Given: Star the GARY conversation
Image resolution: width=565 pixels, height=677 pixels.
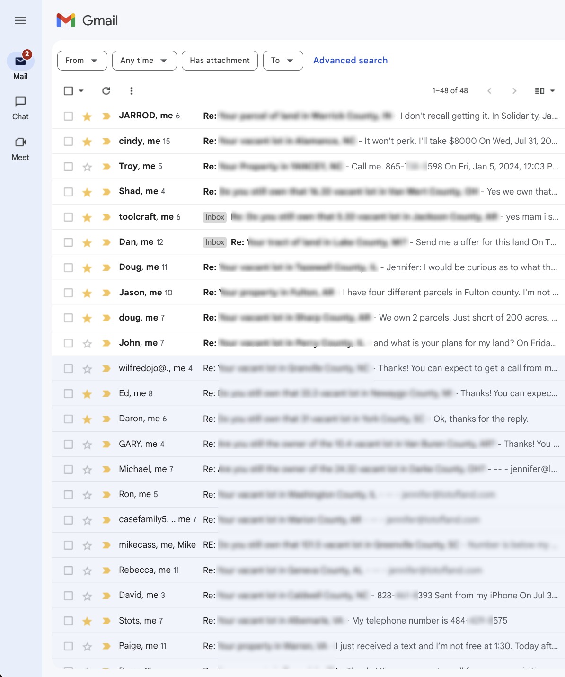Looking at the screenshot, I should pyautogui.click(x=87, y=444).
